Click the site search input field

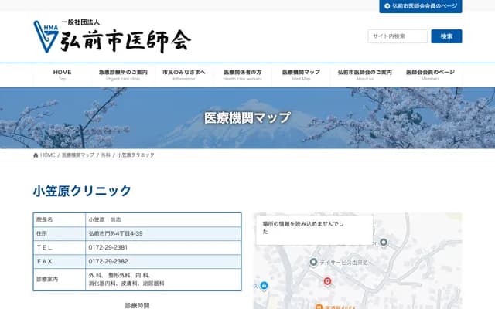click(x=398, y=36)
